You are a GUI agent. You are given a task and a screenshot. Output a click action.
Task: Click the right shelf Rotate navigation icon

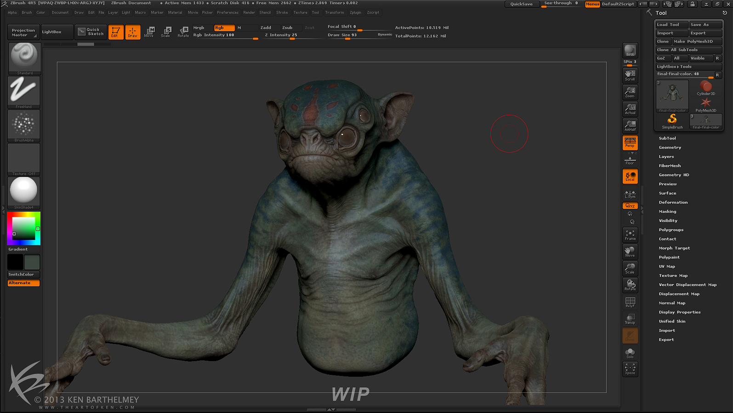click(630, 285)
